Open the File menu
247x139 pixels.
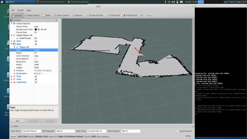click(13, 10)
